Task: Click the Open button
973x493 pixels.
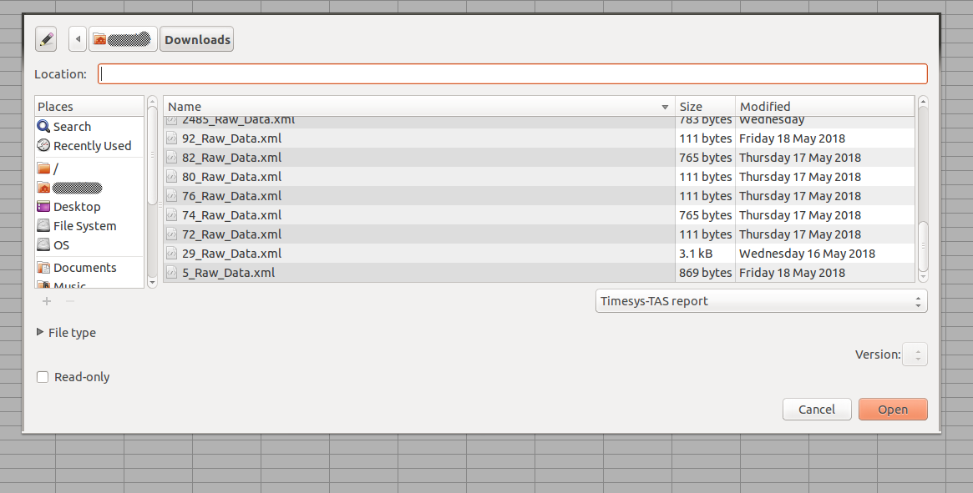Action: pos(893,410)
